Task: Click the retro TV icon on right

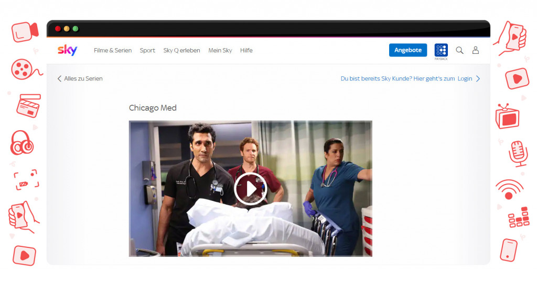Action: [507, 116]
